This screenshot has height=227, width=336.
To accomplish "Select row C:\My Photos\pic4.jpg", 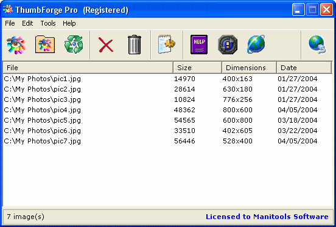I will pyautogui.click(x=167, y=110).
